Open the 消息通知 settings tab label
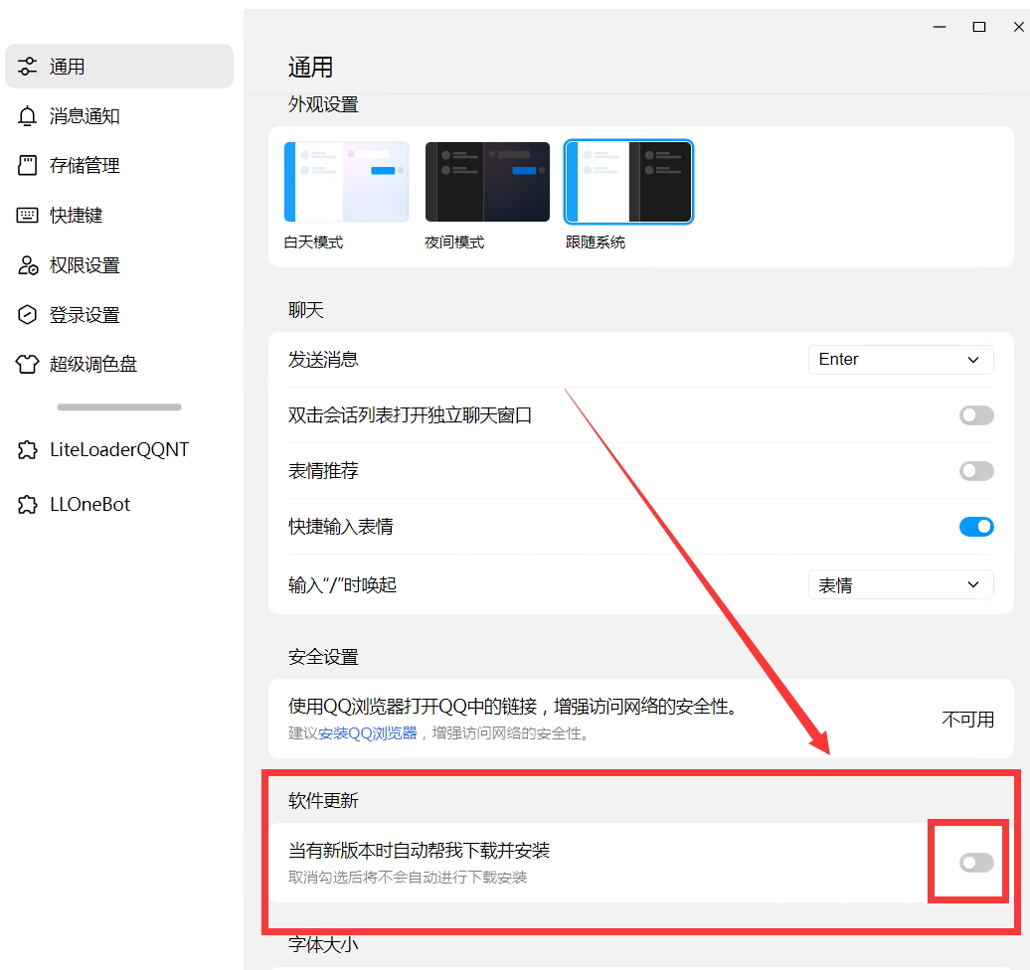The width and height of the screenshot is (1030, 970). [85, 116]
